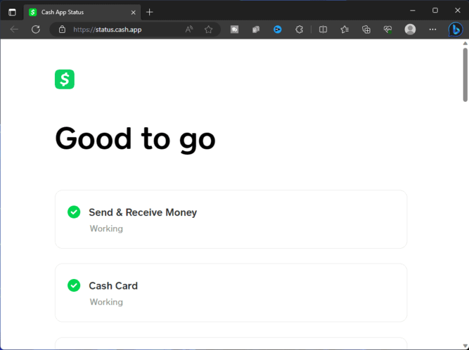The width and height of the screenshot is (469, 350).
Task: Open the Favorites list icon
Action: pos(344,29)
